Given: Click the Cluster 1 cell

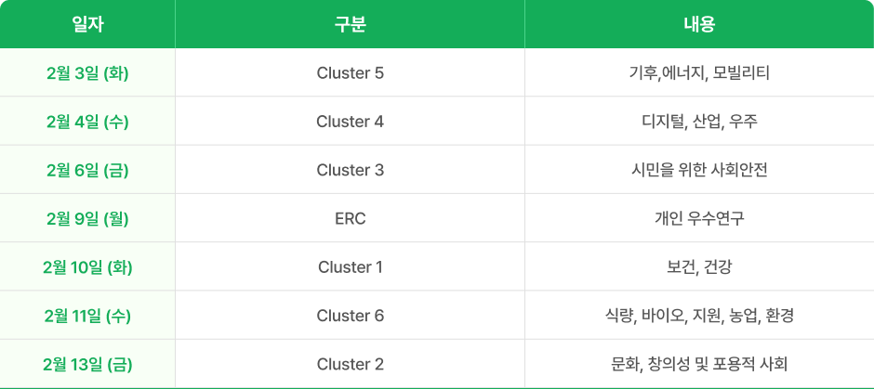Looking at the screenshot, I should click(350, 267).
